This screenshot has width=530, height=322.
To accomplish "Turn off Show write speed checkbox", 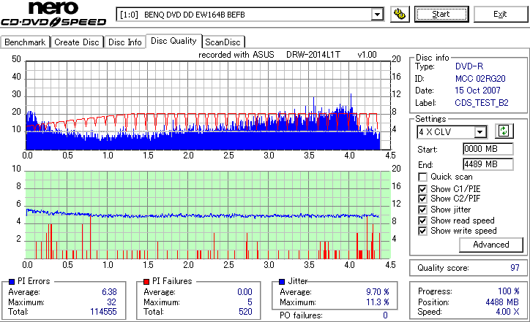I will 422,231.
